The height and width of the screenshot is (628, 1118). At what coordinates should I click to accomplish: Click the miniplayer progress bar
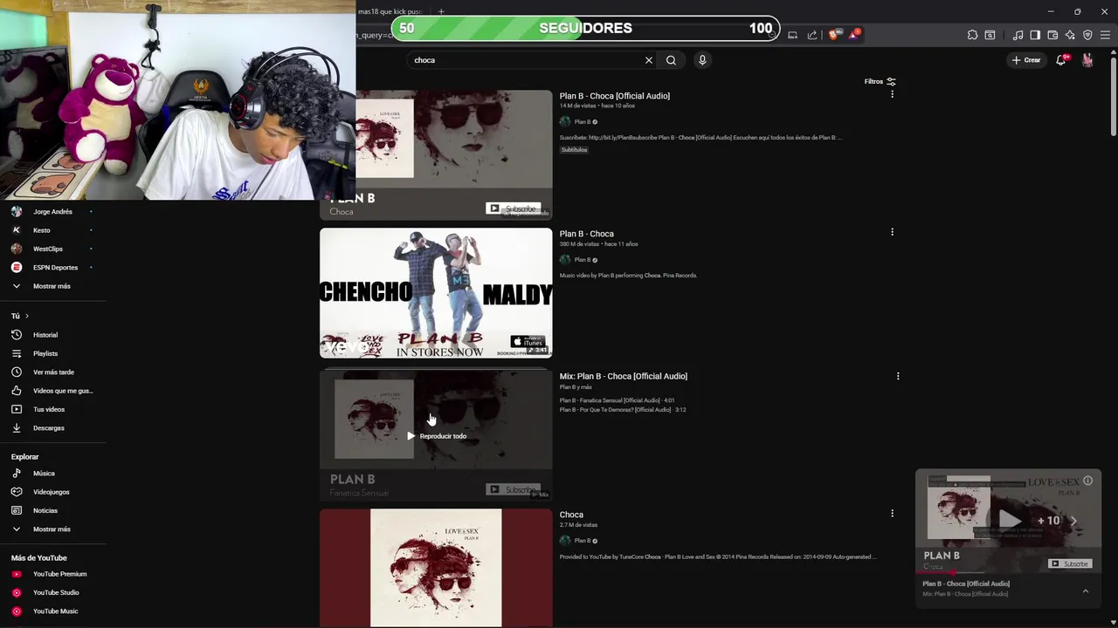[x=1009, y=573]
